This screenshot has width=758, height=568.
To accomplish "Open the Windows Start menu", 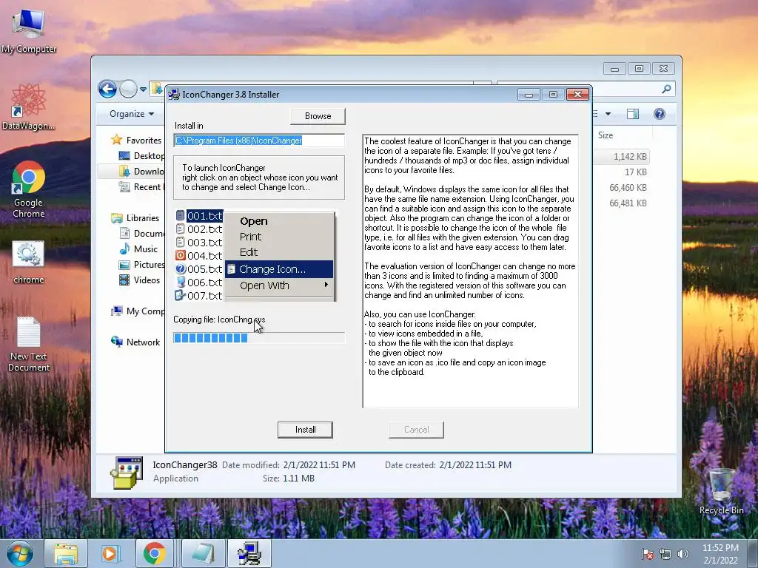I will 20,553.
